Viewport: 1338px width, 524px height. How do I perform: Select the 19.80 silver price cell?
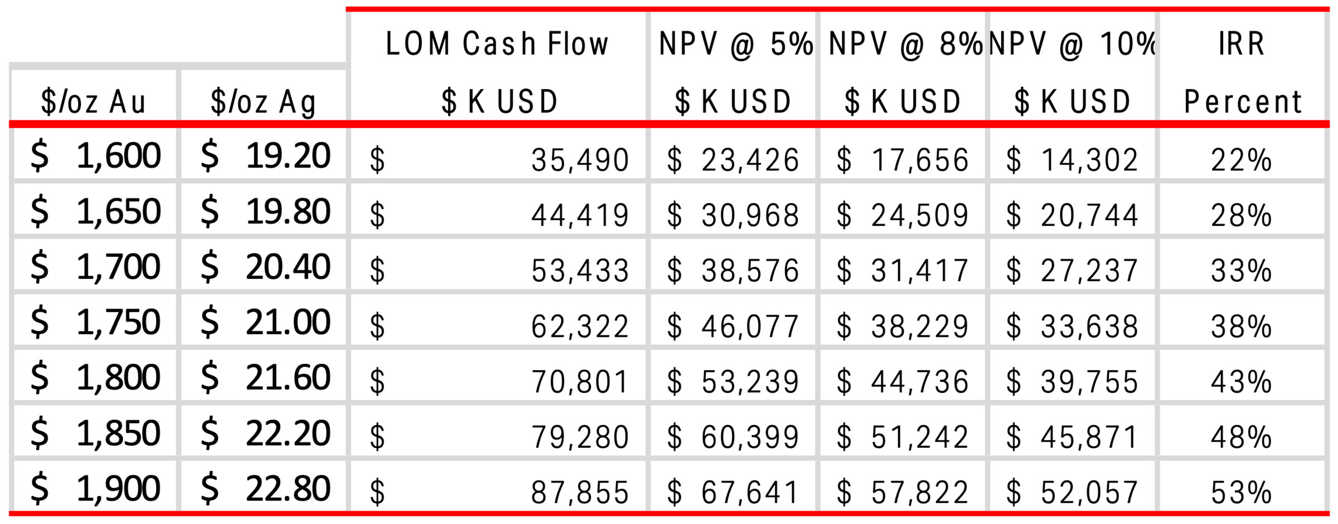[x=263, y=210]
